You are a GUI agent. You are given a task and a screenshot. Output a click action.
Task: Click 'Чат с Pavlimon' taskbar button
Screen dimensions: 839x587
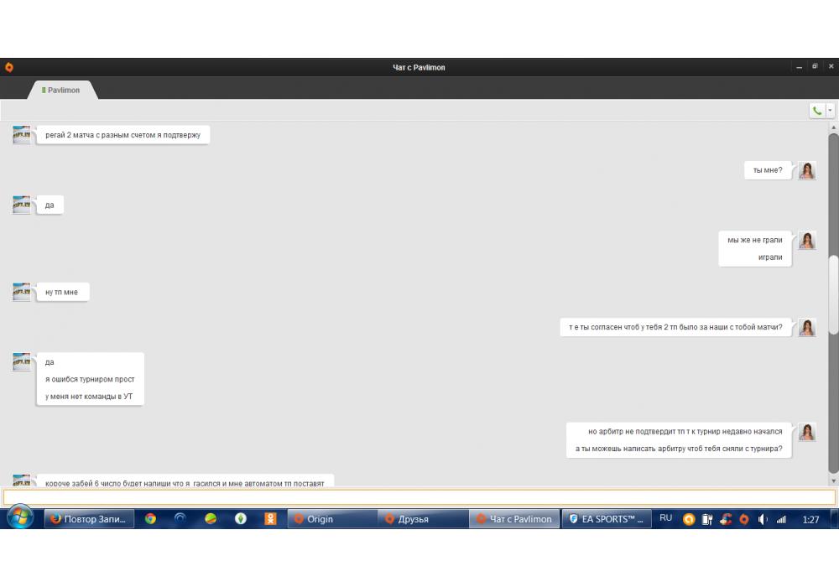coord(514,519)
